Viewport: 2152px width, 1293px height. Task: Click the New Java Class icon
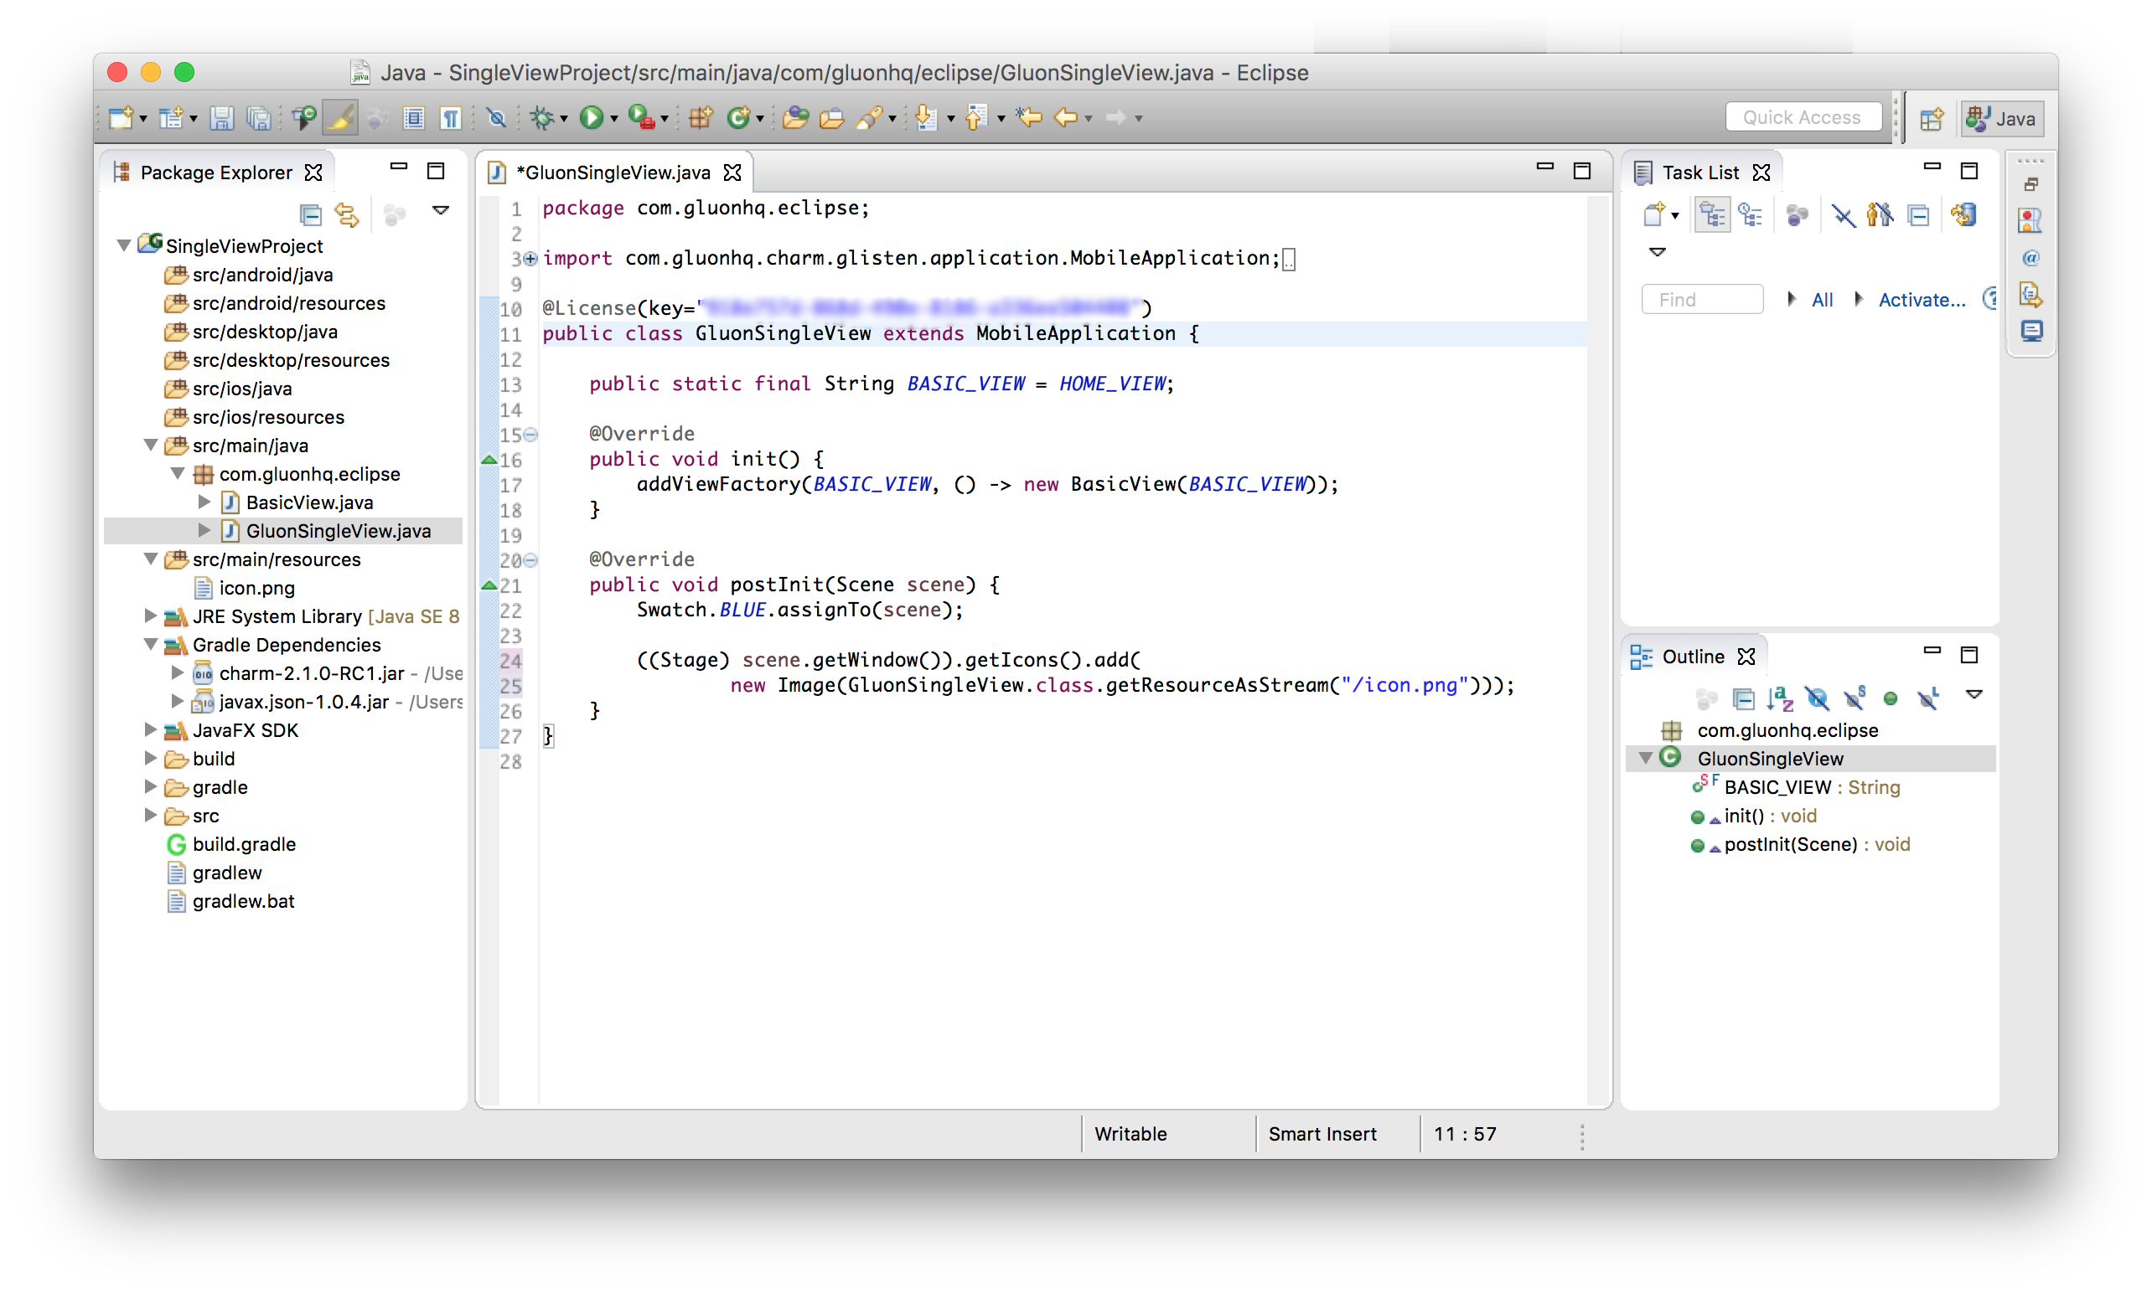pos(739,117)
